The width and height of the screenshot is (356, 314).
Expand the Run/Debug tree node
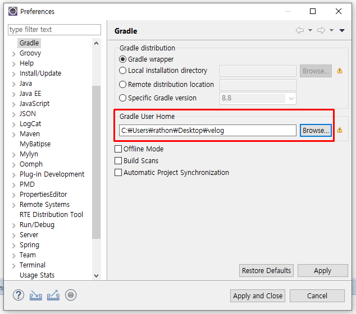click(14, 225)
